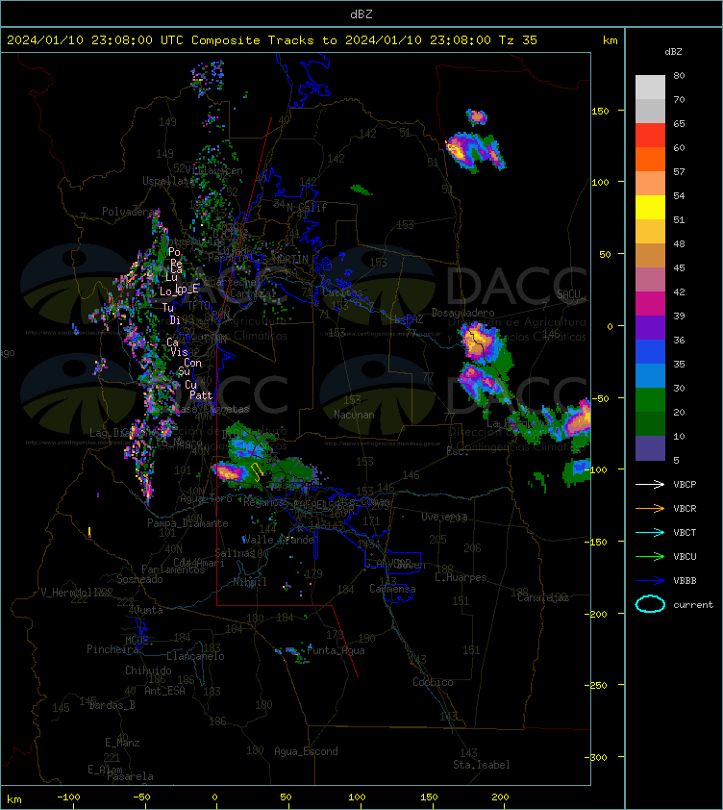Click the white VBCP arrow icon
Viewport: 723px width, 810px height.
pos(650,484)
